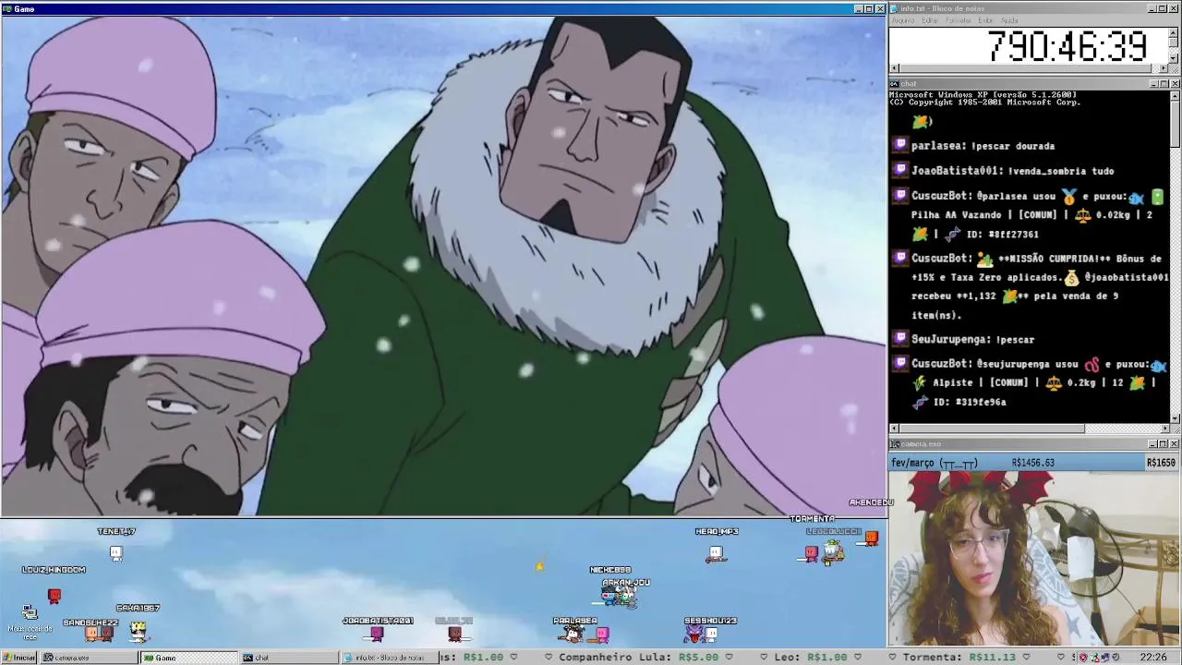Image resolution: width=1182 pixels, height=665 pixels.
Task: Click chat horizontal scrollbar right arrow
Action: (1164, 429)
